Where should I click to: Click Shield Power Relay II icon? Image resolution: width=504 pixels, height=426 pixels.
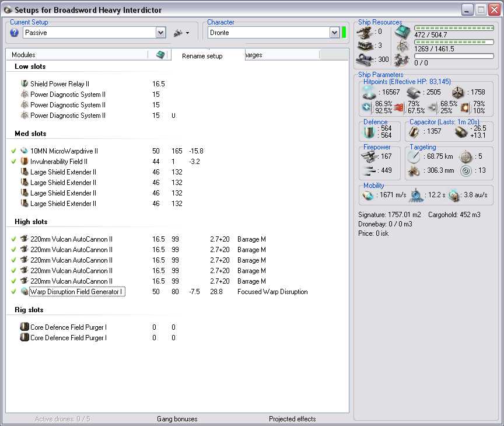(24, 83)
